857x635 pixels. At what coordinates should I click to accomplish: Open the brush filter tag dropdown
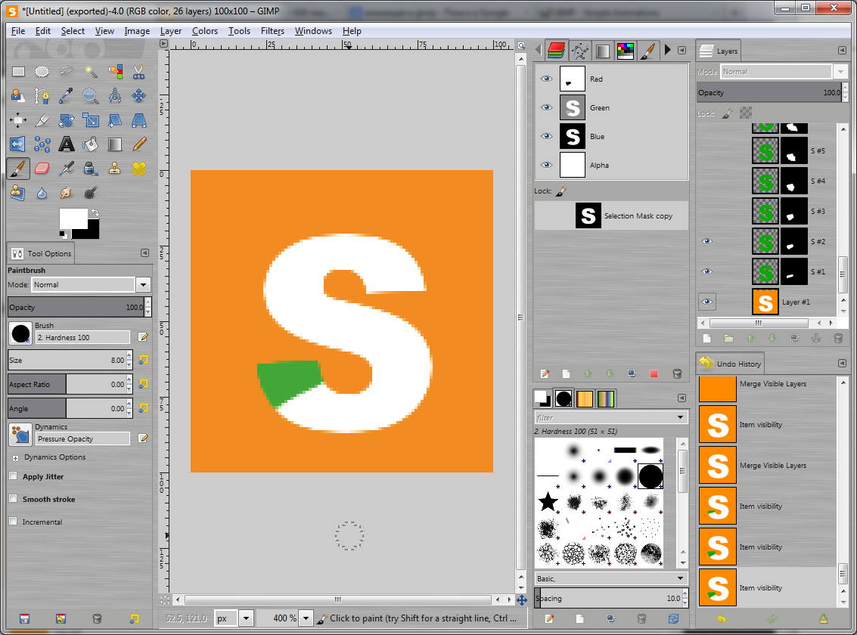click(x=681, y=418)
